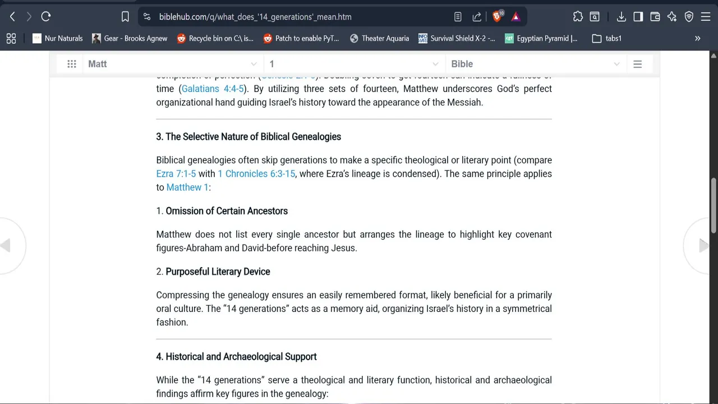Screen dimensions: 718x404
Task: Bookmark this page with the bookmark icon
Action: pyautogui.click(x=125, y=17)
